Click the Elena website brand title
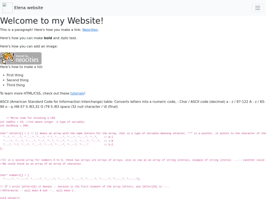Viewport: 266px width, 199px height. pos(29,8)
